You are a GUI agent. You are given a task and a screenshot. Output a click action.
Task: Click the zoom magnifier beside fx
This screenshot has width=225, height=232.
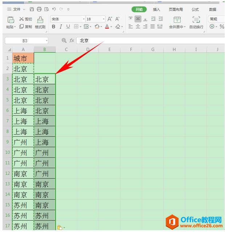tap(64, 40)
